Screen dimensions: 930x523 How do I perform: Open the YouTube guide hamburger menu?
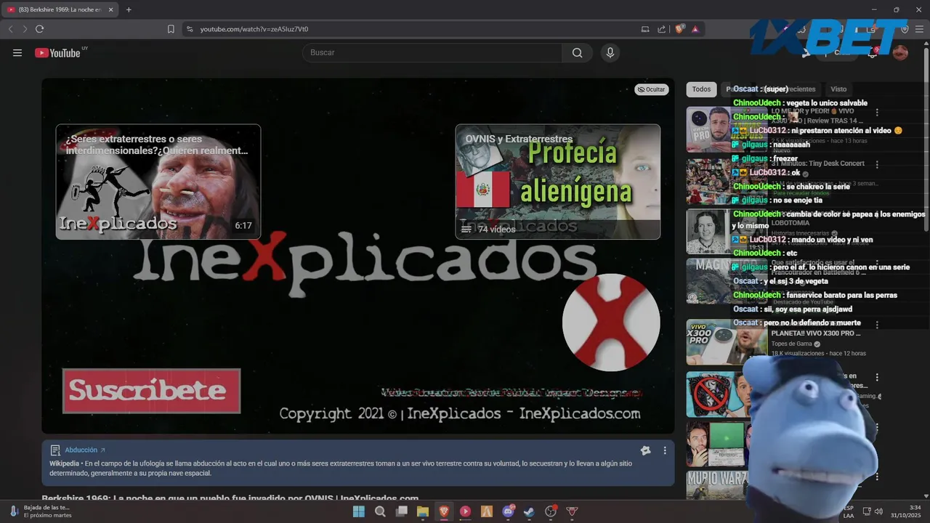tap(17, 52)
